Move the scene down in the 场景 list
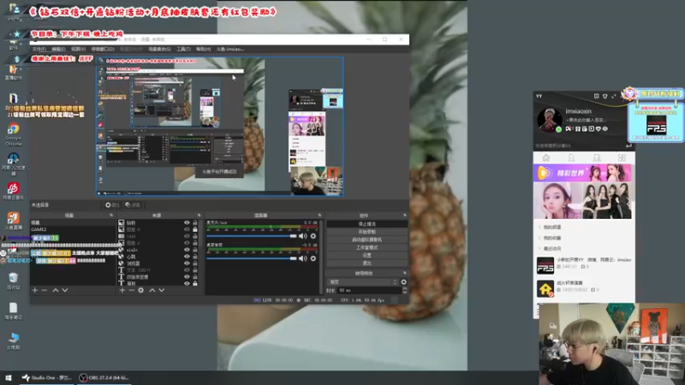The image size is (685, 385). tap(65, 290)
